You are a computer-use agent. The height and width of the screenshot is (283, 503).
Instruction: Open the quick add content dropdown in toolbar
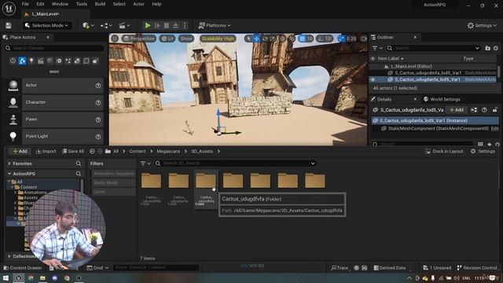click(88, 25)
